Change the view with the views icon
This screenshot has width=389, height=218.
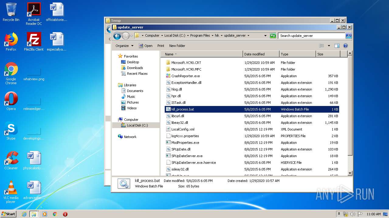click(322, 46)
